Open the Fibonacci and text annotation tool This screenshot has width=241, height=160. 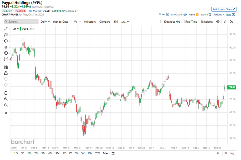coord(6,35)
